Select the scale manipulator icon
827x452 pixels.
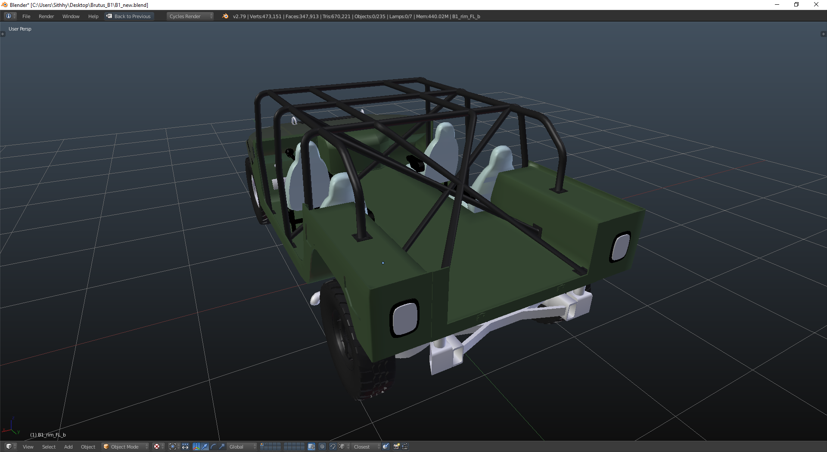coord(222,447)
